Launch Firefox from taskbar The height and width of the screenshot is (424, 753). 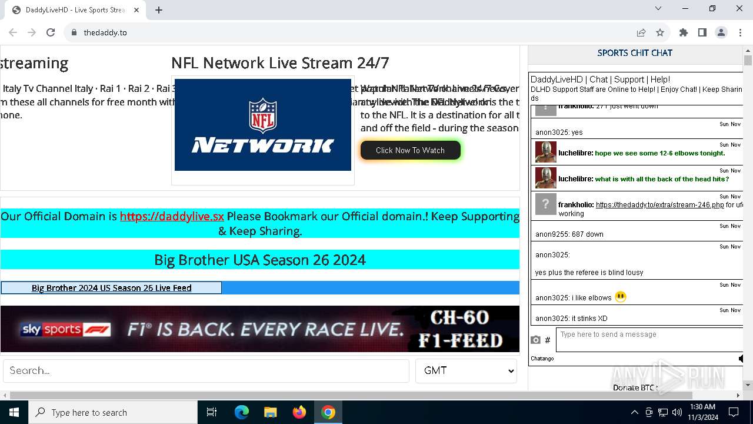(x=299, y=412)
